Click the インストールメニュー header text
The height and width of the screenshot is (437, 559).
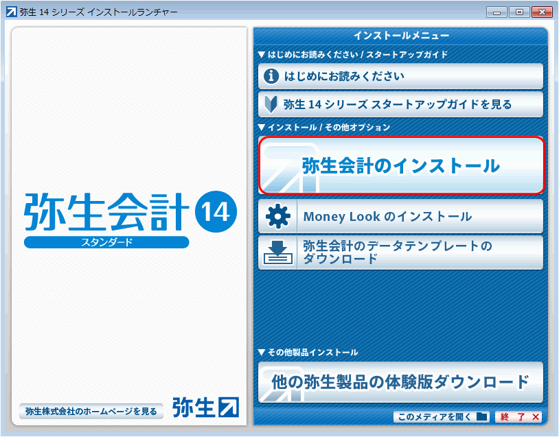[x=401, y=36]
